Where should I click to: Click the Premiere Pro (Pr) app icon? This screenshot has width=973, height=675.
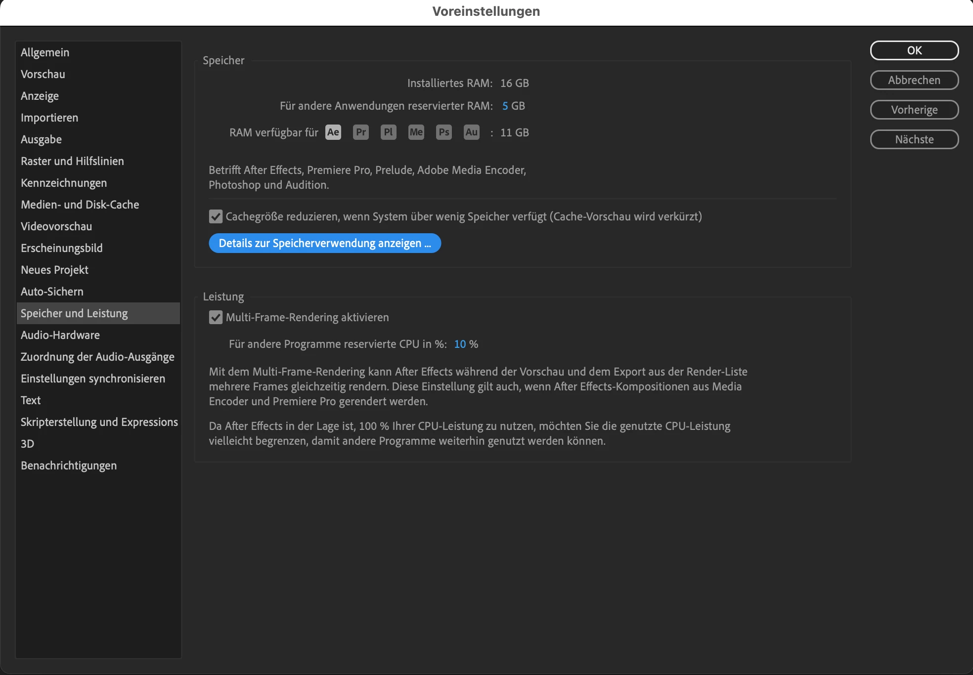[x=361, y=132]
